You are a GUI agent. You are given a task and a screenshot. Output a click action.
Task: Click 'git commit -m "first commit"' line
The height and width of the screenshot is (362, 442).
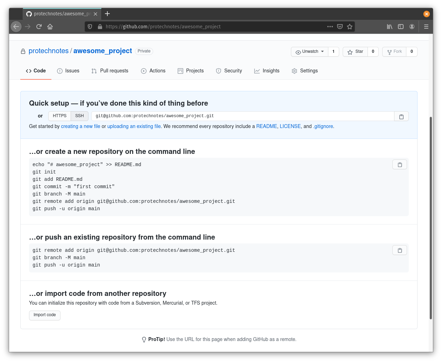73,187
